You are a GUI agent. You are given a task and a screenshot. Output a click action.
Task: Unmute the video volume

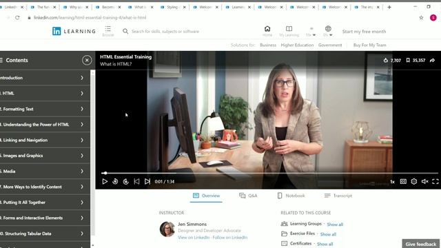click(424, 182)
